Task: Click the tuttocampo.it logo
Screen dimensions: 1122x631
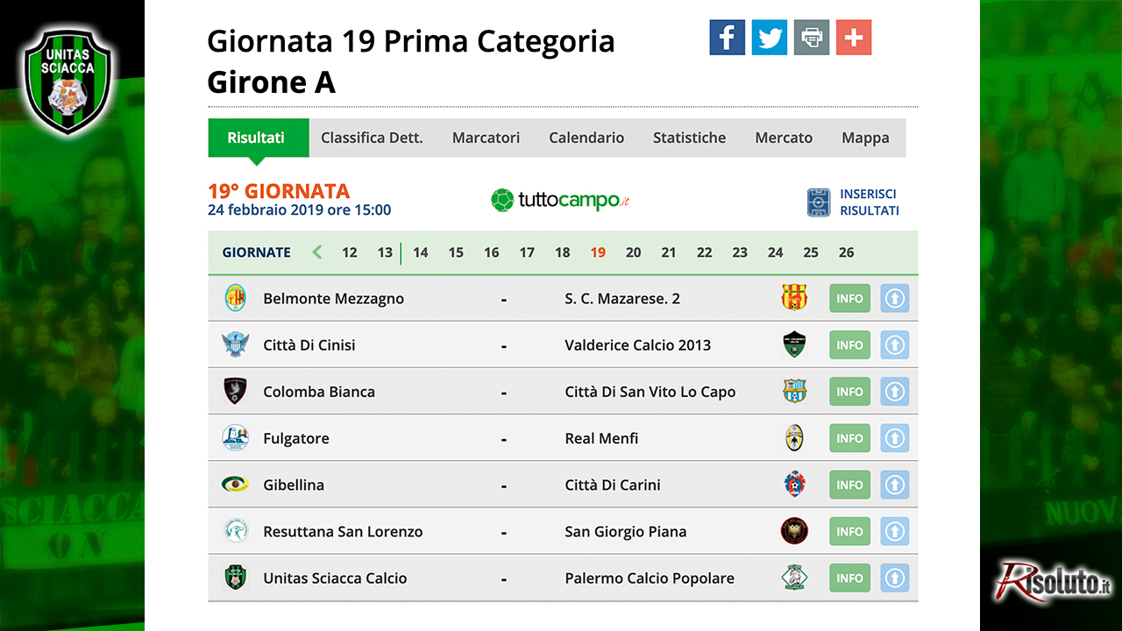Action: click(561, 201)
